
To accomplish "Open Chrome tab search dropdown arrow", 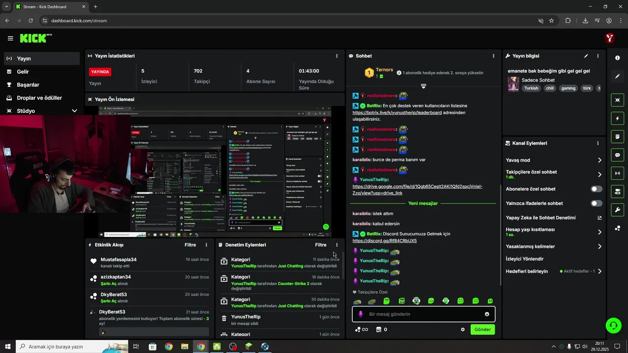I will click(6, 6).
